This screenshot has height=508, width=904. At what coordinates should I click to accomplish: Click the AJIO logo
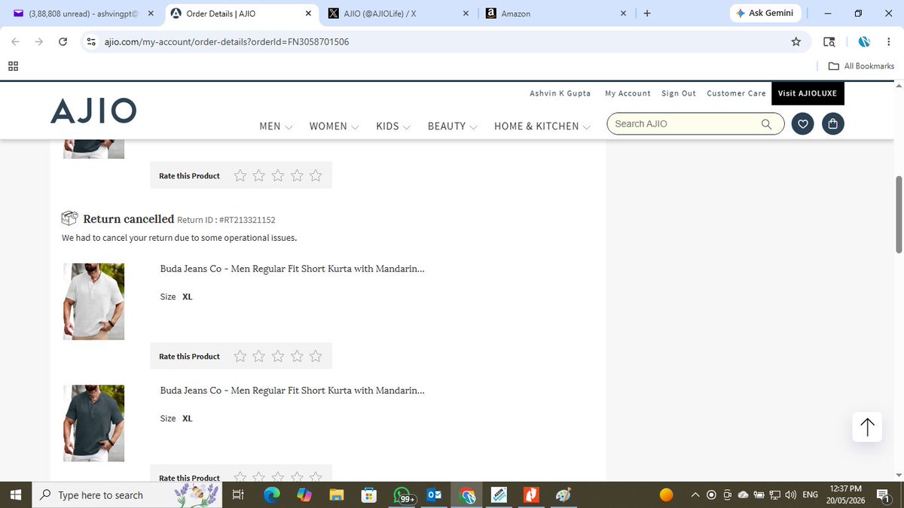[x=93, y=111]
